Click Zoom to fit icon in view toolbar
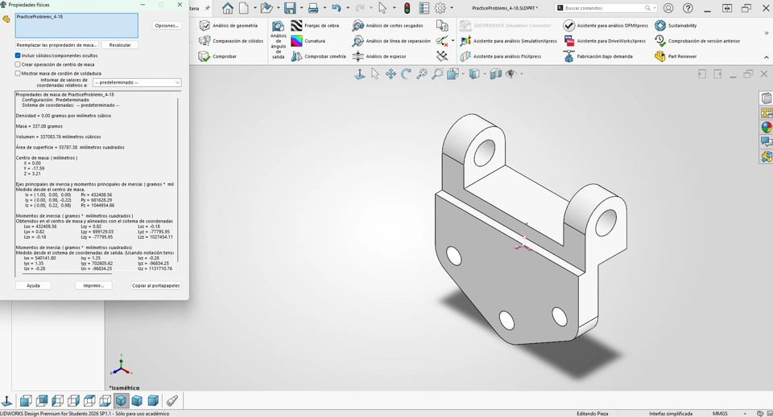 tap(422, 74)
